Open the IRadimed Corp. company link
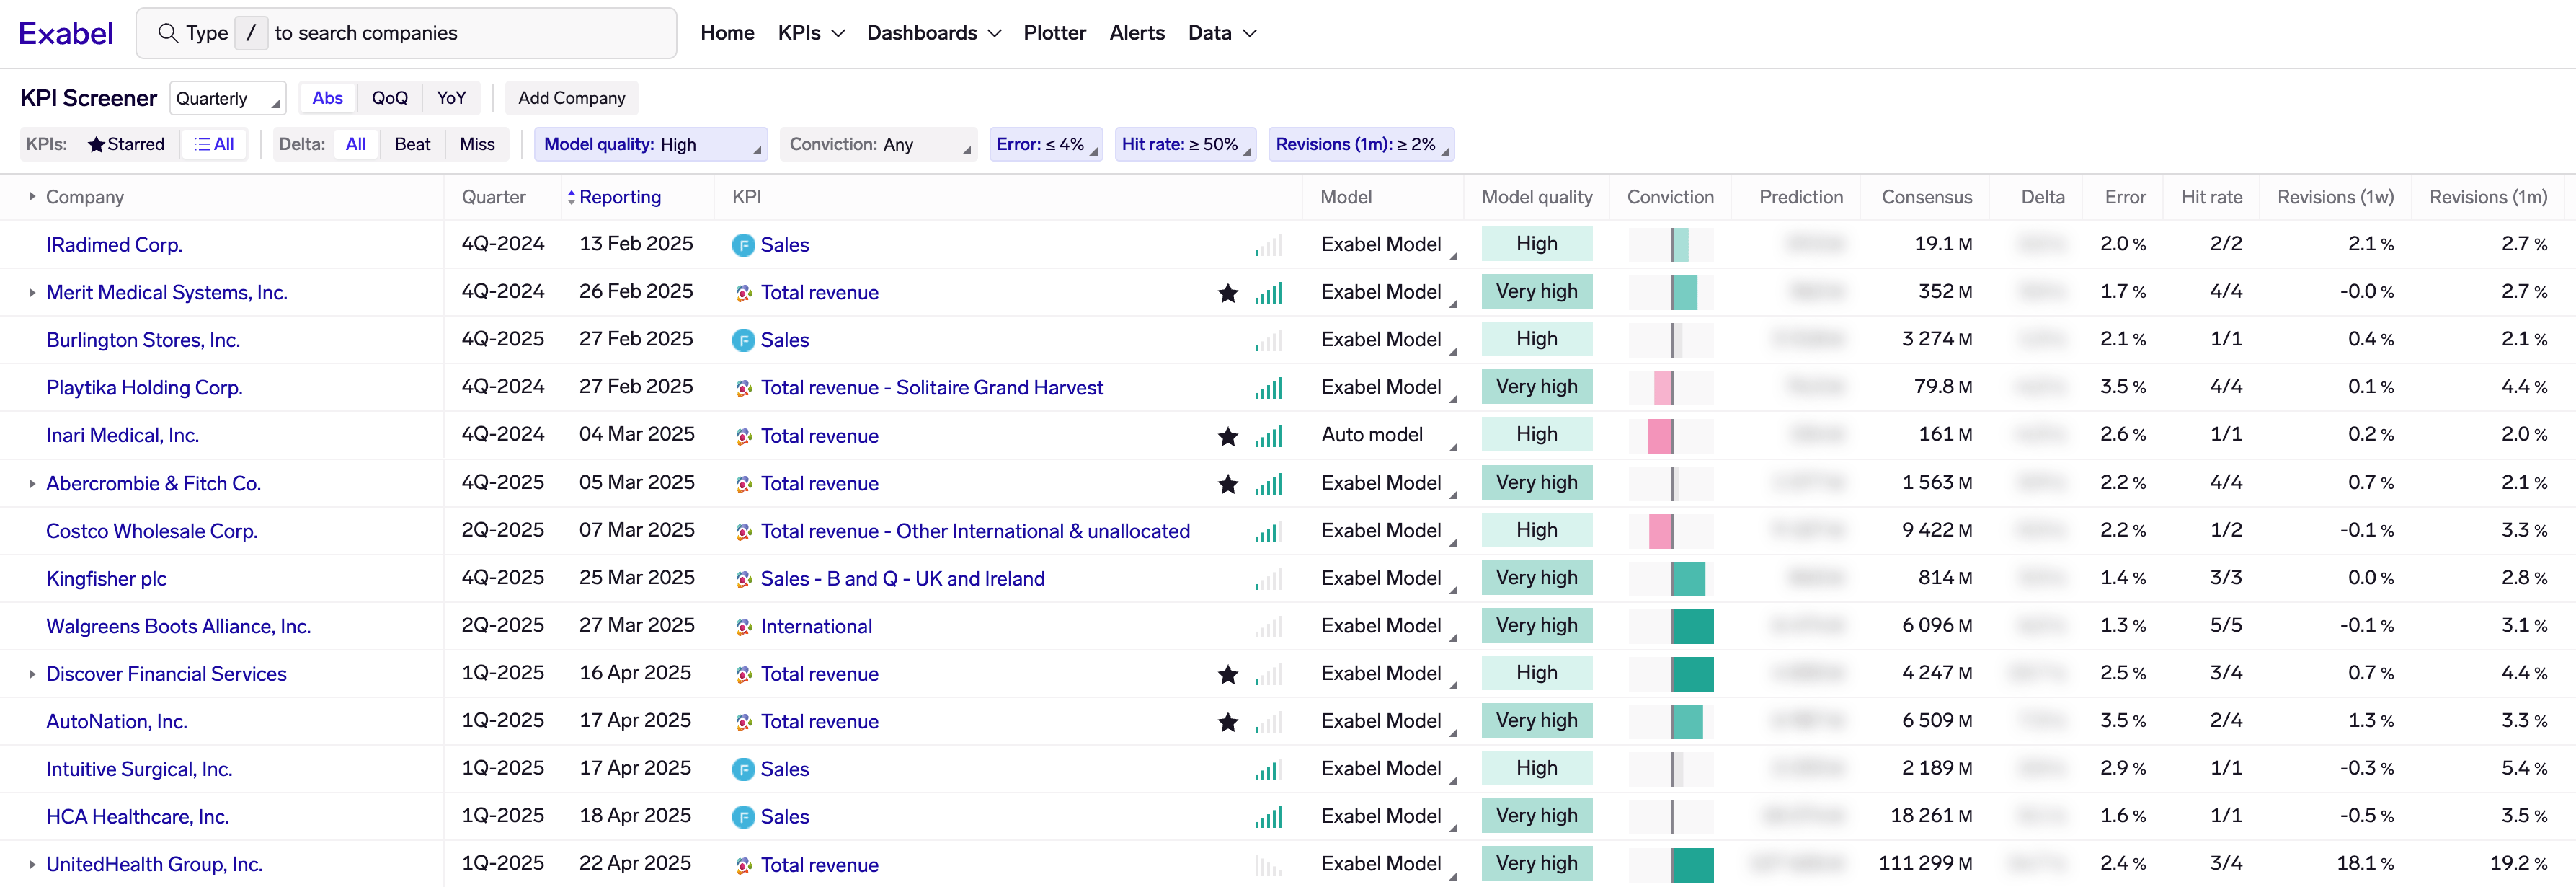This screenshot has width=2576, height=887. point(114,245)
